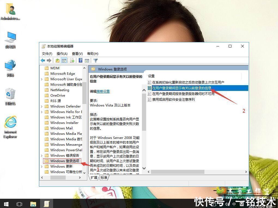Open File Explorer from the taskbar
This screenshot has width=278, height=208.
tap(33, 204)
